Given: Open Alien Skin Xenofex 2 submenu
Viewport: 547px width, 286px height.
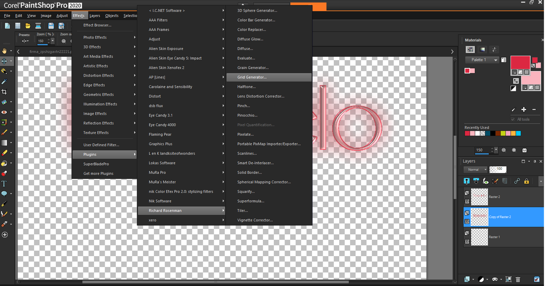Looking at the screenshot, I should 182,67.
